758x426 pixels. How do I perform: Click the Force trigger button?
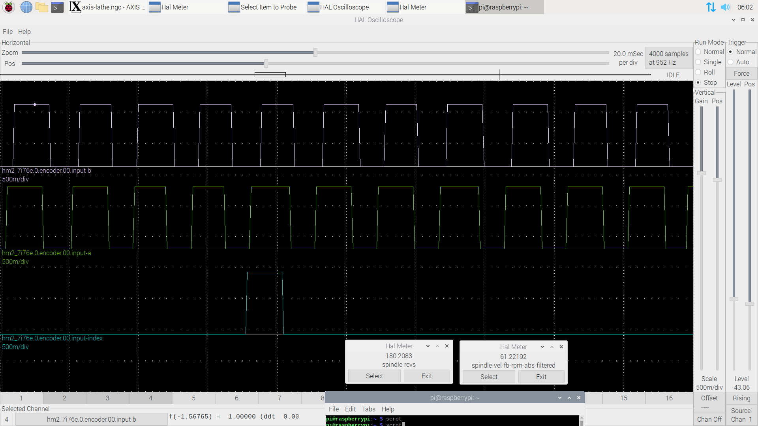click(x=741, y=73)
